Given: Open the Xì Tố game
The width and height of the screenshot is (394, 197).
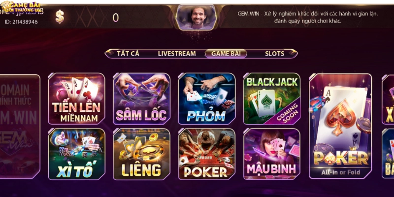Looking at the screenshot, I should [x=76, y=154].
